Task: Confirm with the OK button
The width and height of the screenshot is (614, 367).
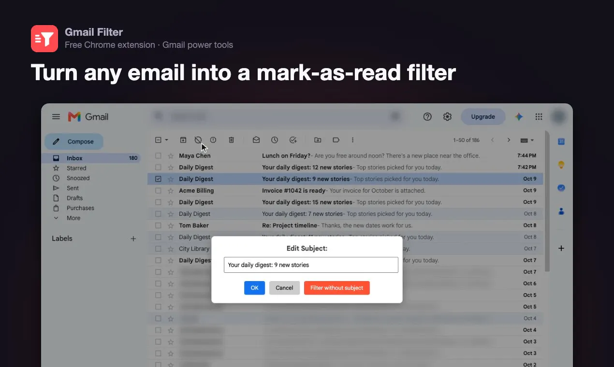Action: point(254,288)
